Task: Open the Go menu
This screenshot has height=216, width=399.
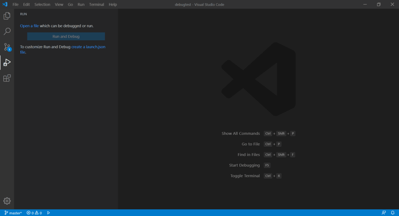Action: pos(71,4)
